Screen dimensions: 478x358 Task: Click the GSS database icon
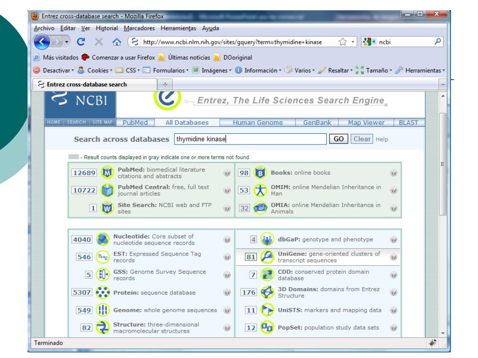point(103,275)
